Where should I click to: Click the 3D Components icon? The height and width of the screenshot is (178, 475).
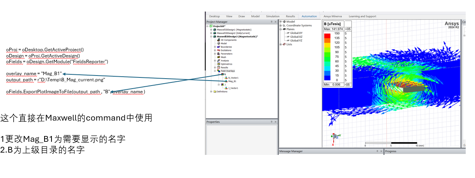click(x=219, y=40)
